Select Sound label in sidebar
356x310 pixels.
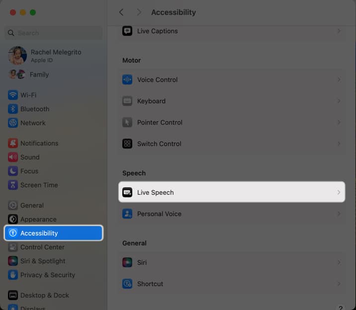(30, 157)
